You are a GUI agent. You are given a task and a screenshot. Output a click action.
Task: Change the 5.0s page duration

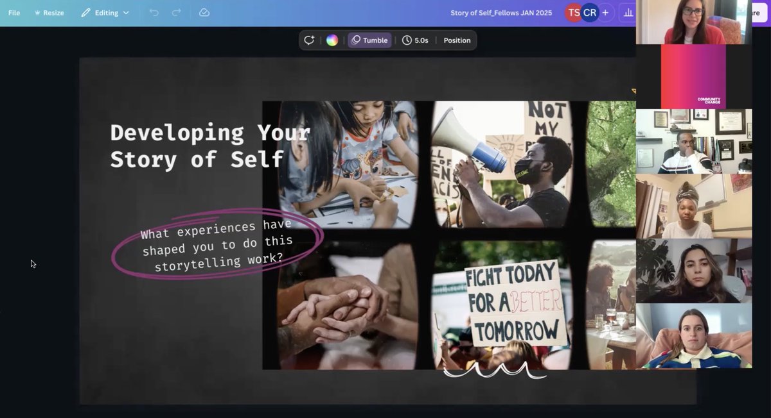click(x=415, y=40)
